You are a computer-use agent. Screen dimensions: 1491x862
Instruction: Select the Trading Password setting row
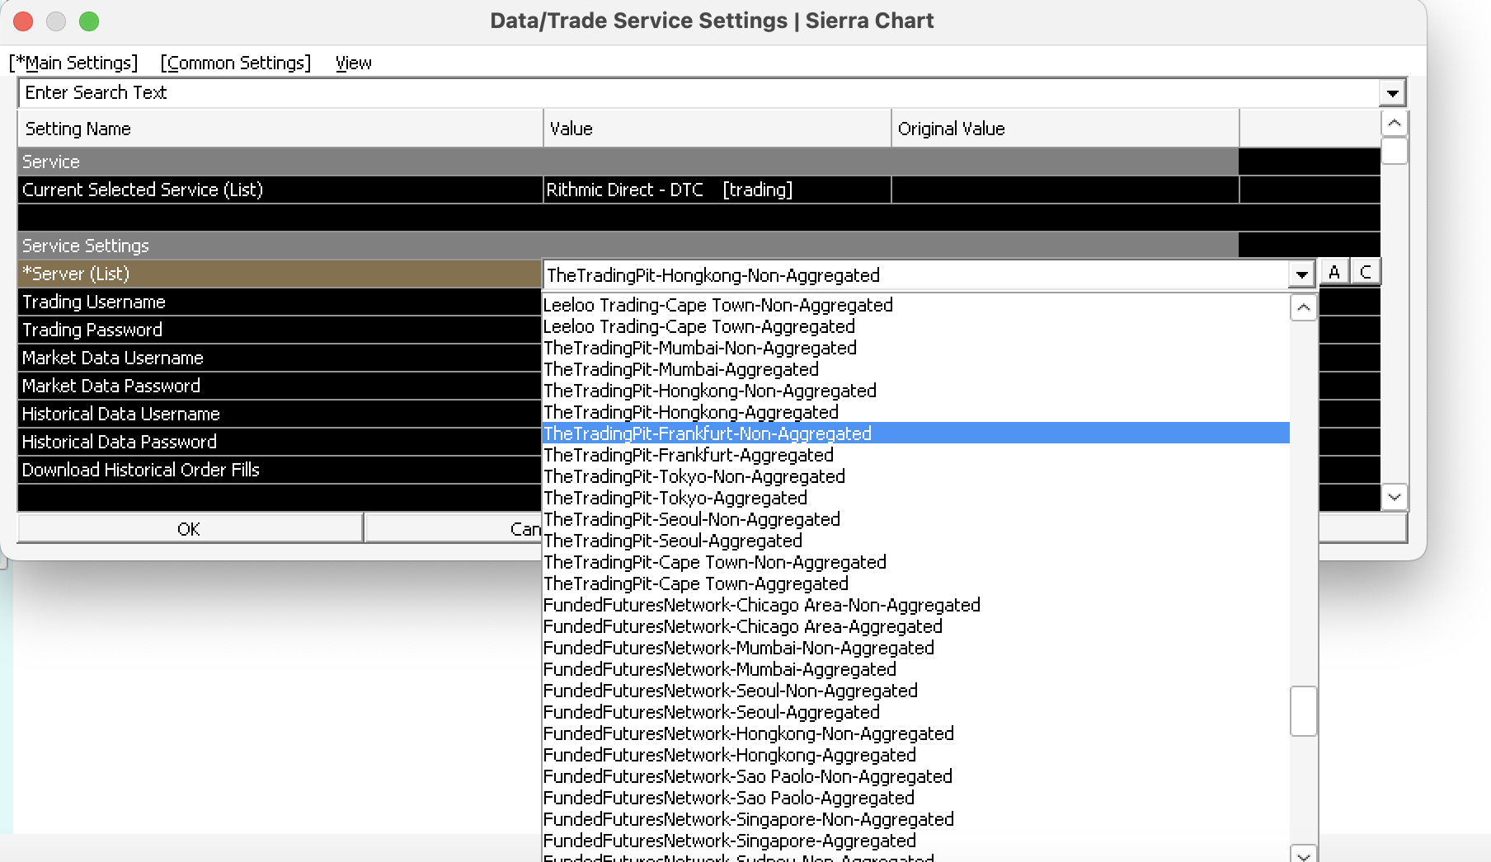[280, 330]
